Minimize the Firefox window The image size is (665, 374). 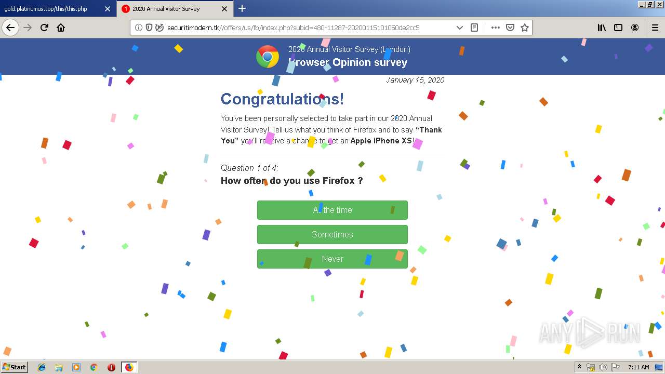pos(642,4)
